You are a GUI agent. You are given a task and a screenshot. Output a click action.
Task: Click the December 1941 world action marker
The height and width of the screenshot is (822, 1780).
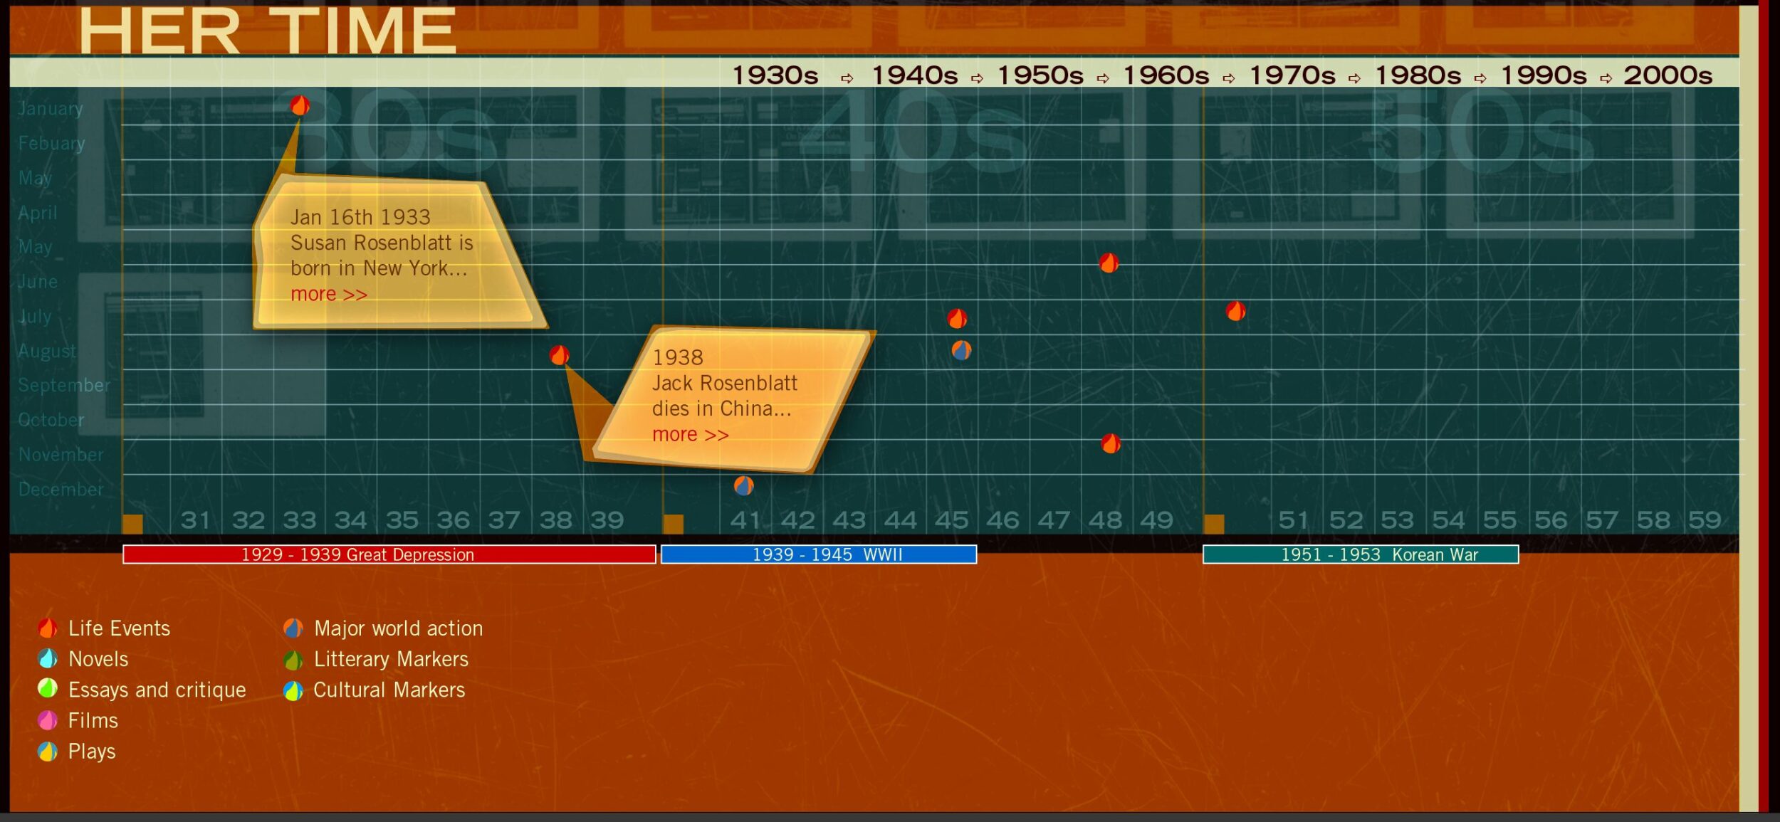point(744,486)
